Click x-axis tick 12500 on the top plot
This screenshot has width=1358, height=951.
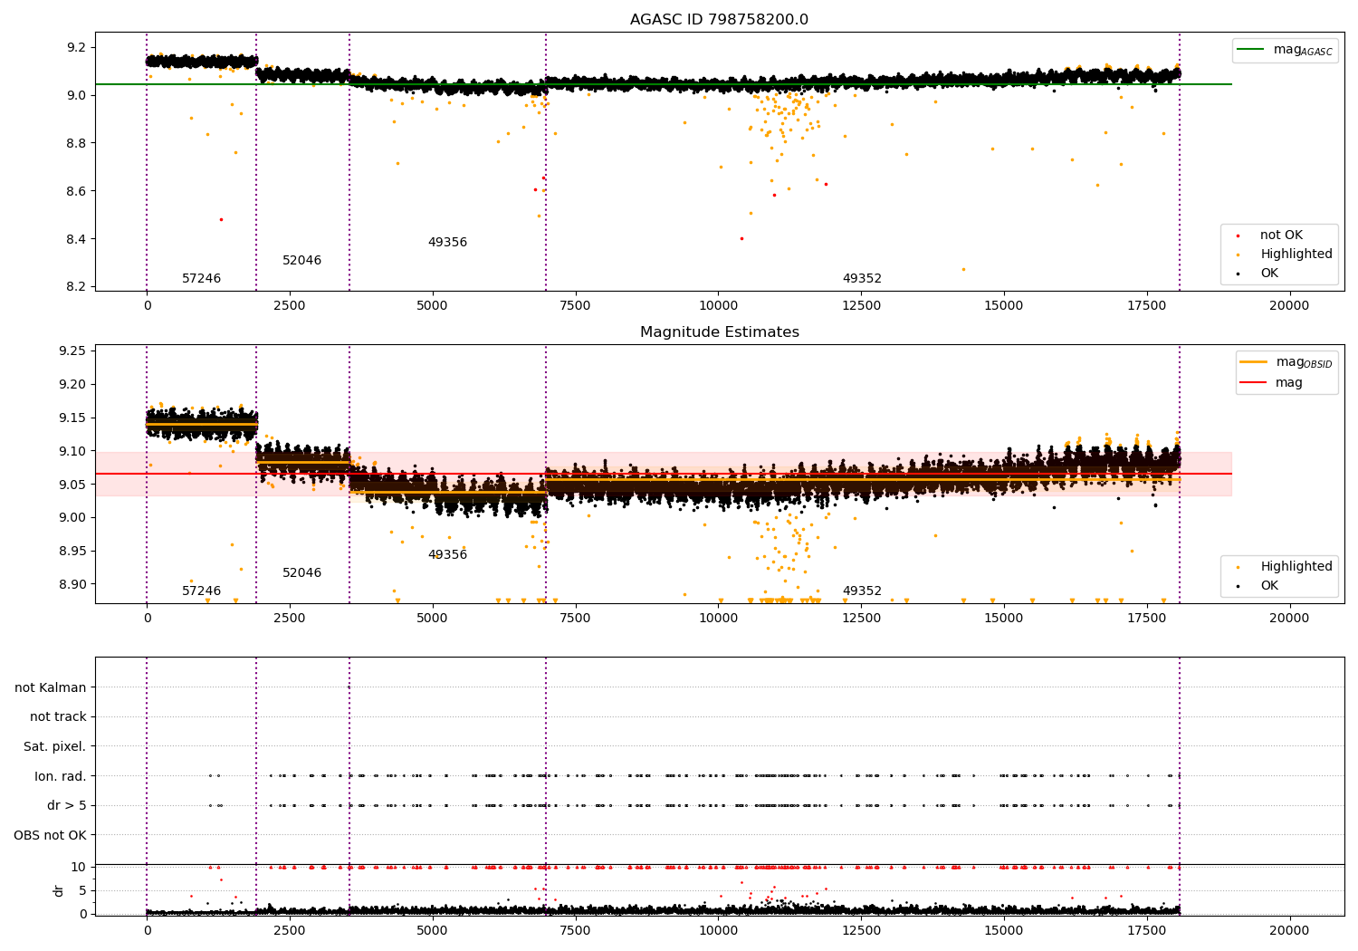coord(861,305)
